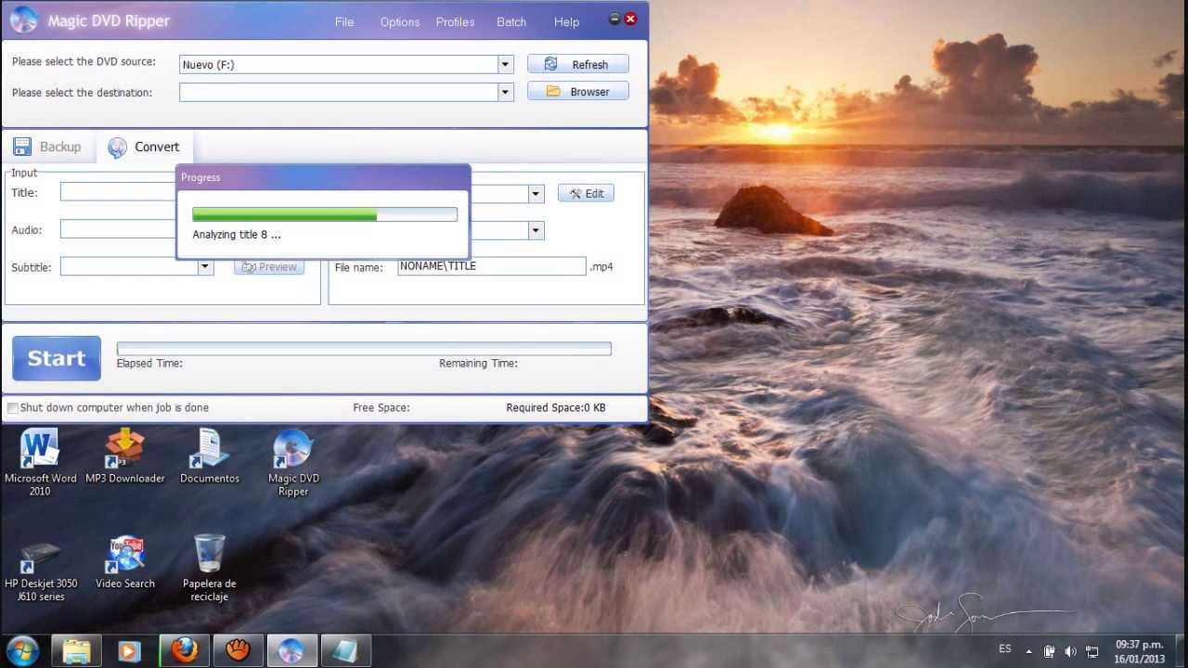Expand the dropdown below the profile selector
Viewport: 1188px width, 668px height.
coord(536,231)
